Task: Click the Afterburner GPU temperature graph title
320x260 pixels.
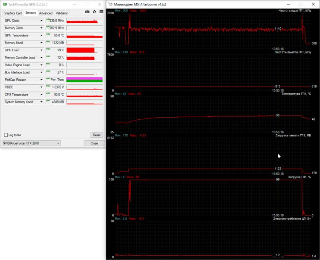Action: [x=296, y=94]
